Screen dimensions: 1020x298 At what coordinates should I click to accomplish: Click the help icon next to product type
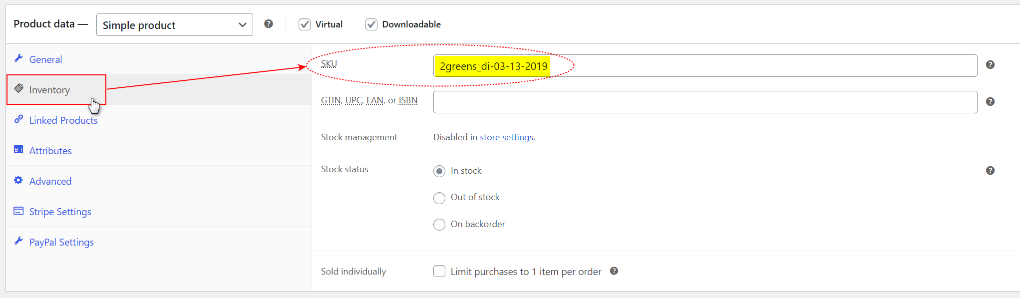click(x=269, y=24)
